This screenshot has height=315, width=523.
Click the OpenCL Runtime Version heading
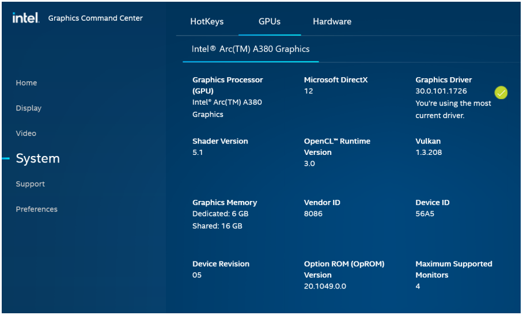[x=337, y=147]
